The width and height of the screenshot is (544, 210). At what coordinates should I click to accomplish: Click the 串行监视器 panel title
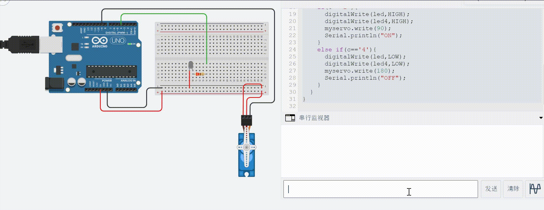(x=314, y=118)
